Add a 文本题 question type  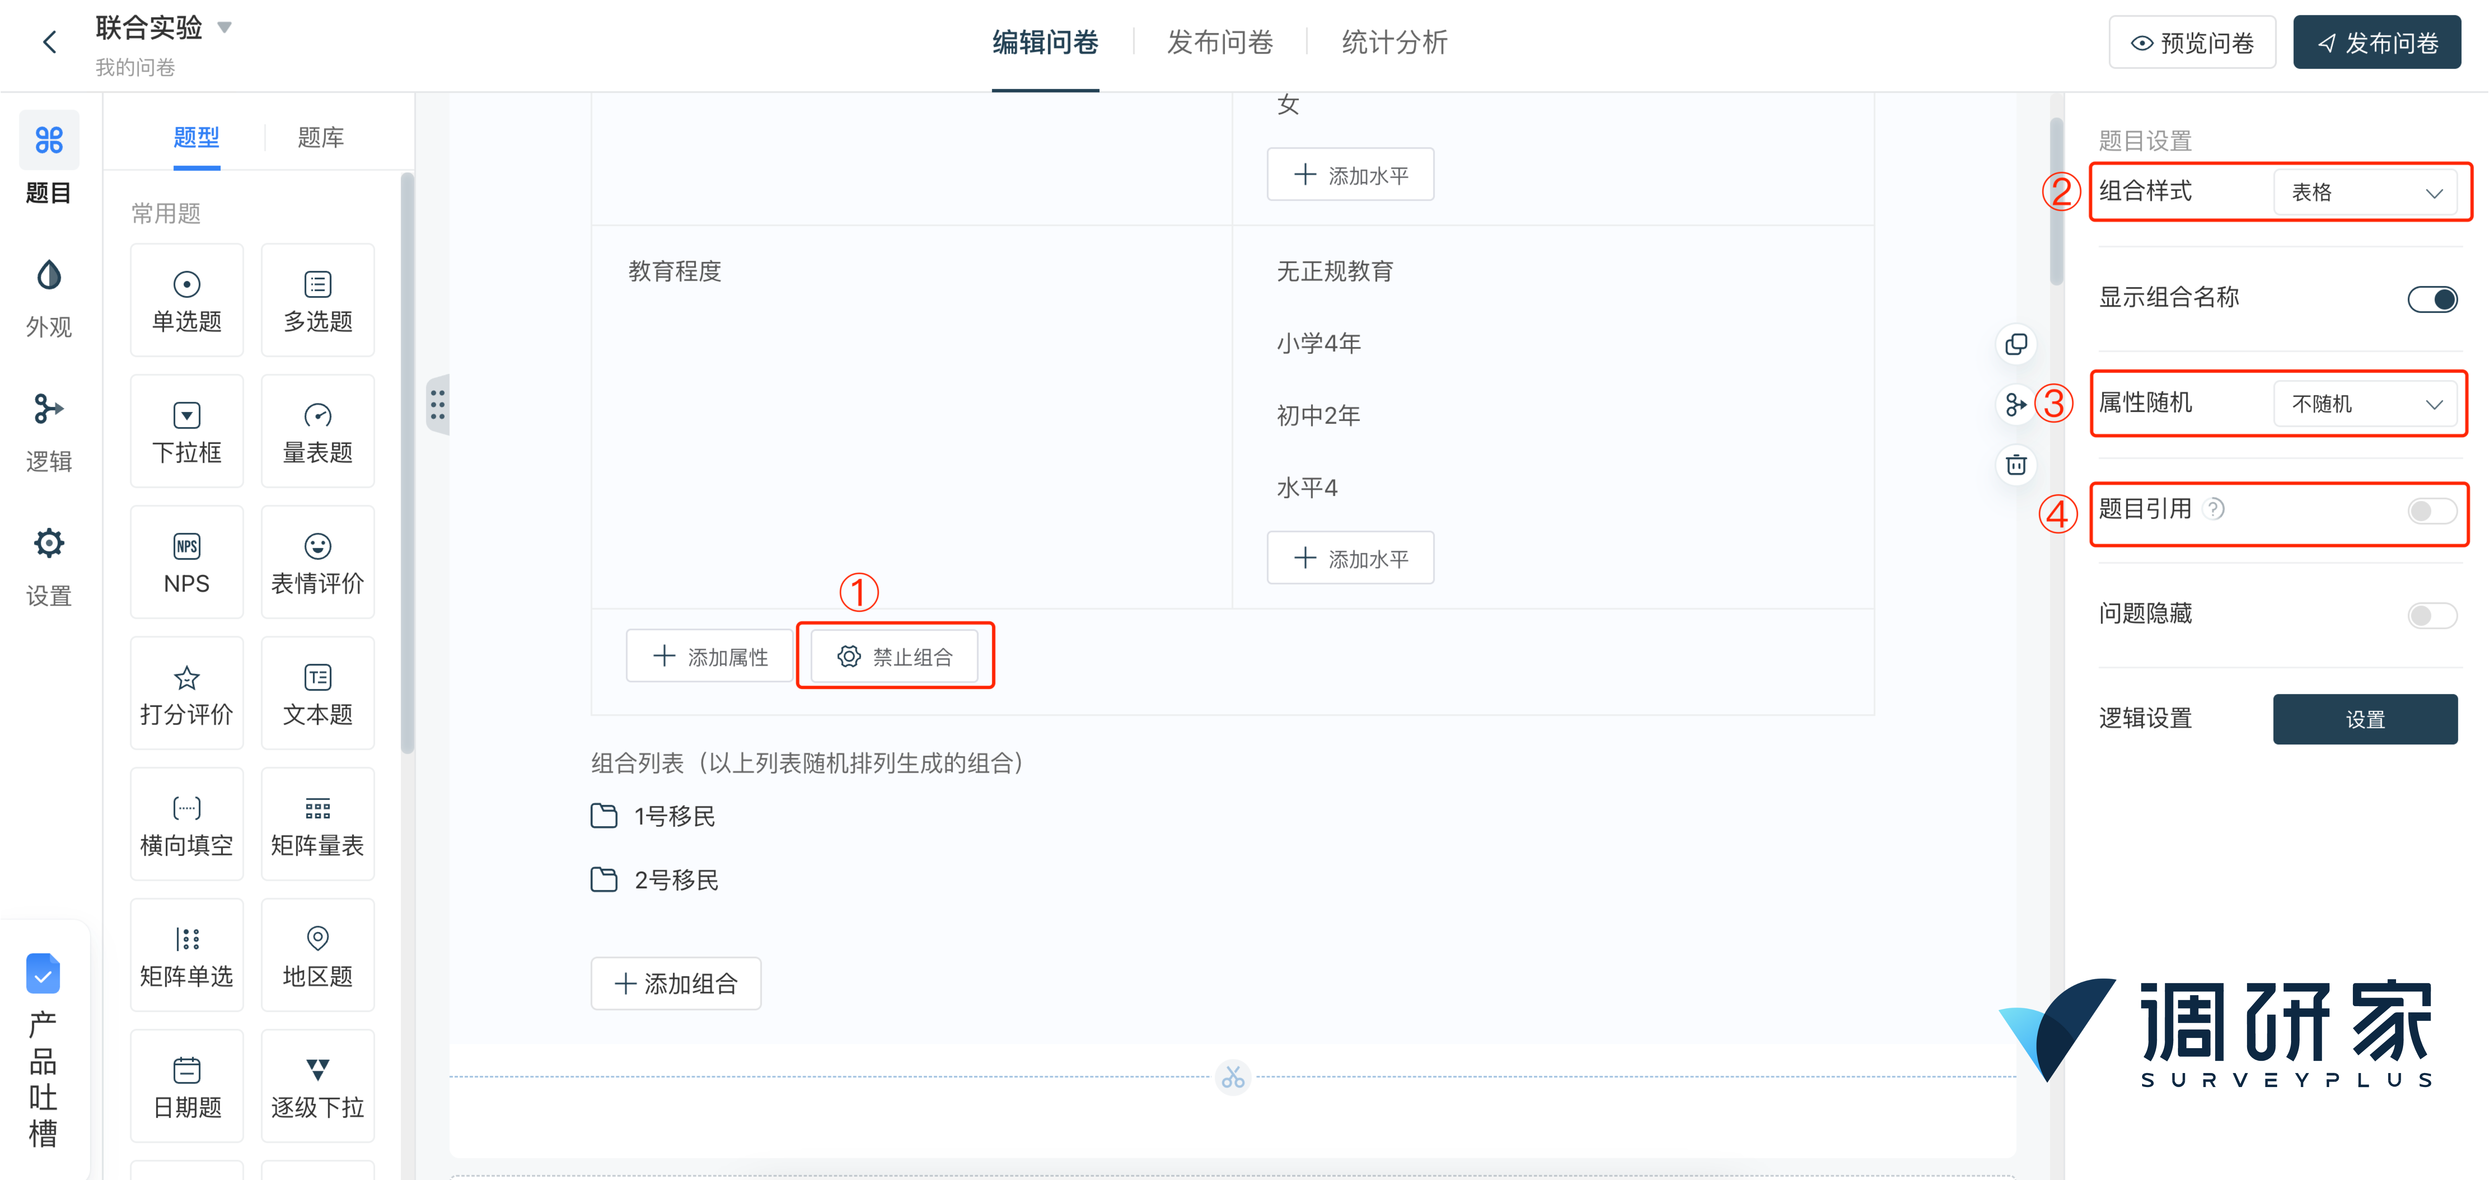click(317, 693)
